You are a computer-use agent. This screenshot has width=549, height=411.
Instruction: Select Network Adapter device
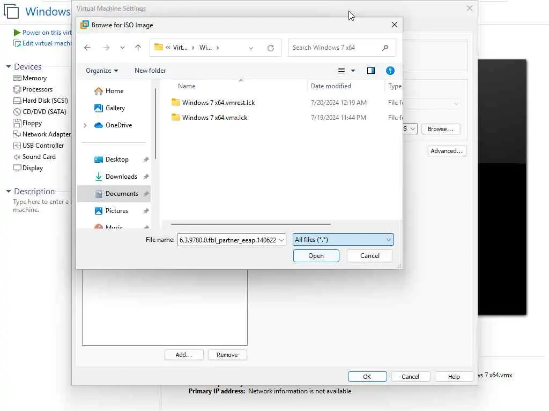[42, 134]
